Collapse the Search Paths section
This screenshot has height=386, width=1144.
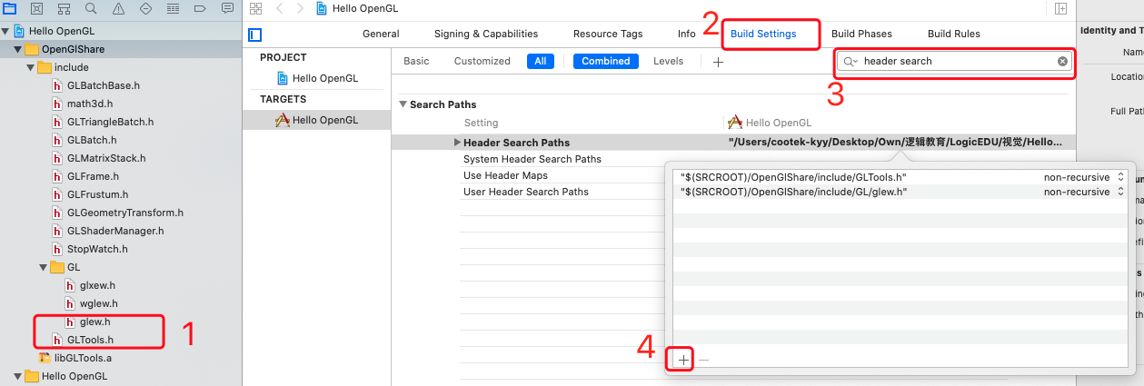[403, 104]
